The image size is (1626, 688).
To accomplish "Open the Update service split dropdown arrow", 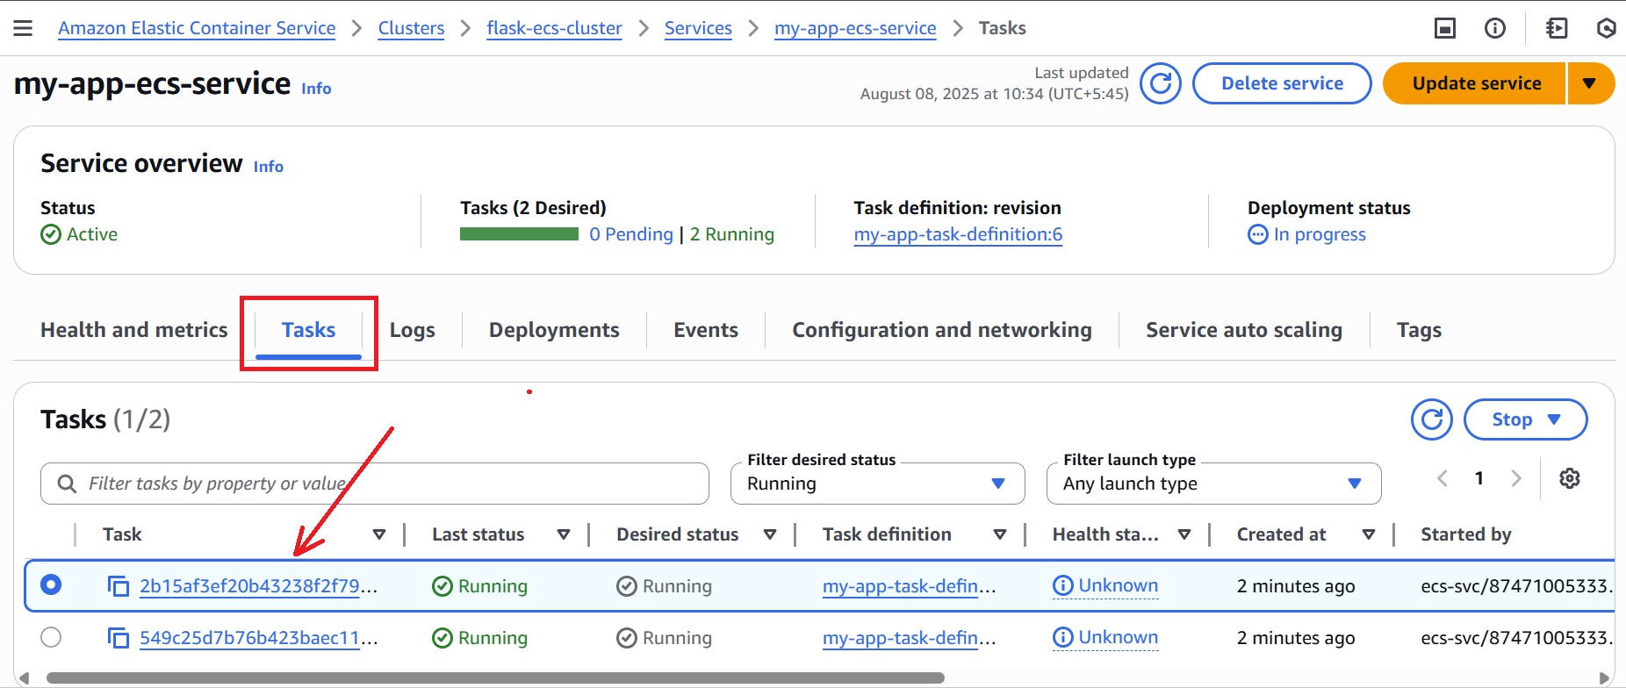I will pyautogui.click(x=1590, y=83).
